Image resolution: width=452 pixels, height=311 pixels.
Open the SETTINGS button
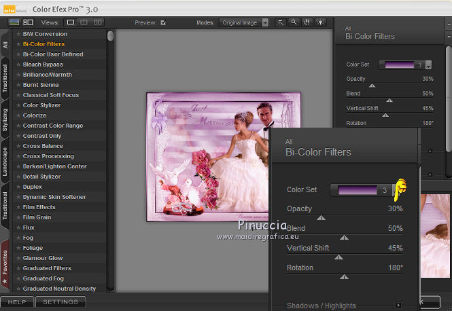(61, 301)
